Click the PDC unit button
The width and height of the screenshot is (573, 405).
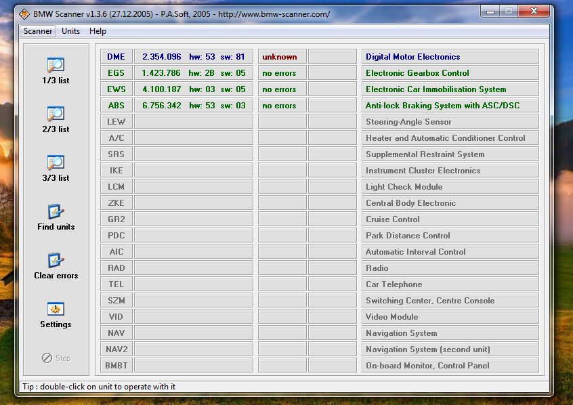116,236
